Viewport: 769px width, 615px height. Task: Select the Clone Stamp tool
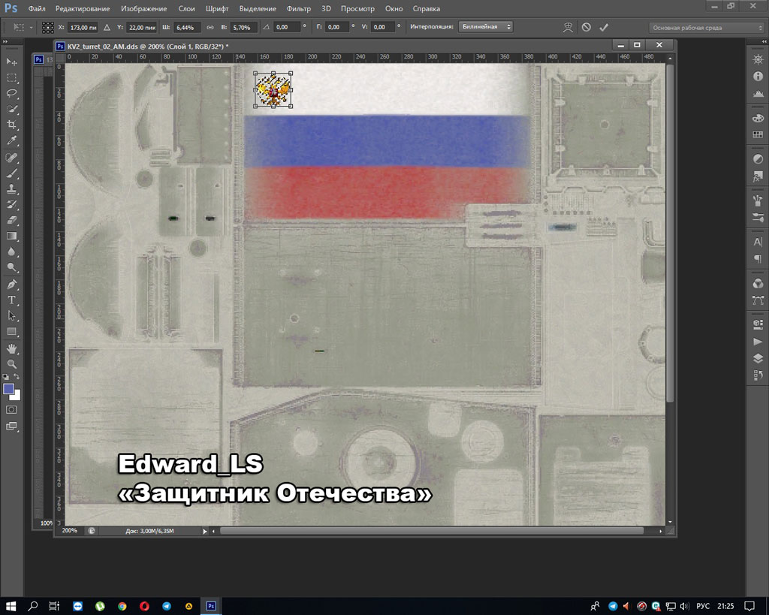tap(12, 188)
